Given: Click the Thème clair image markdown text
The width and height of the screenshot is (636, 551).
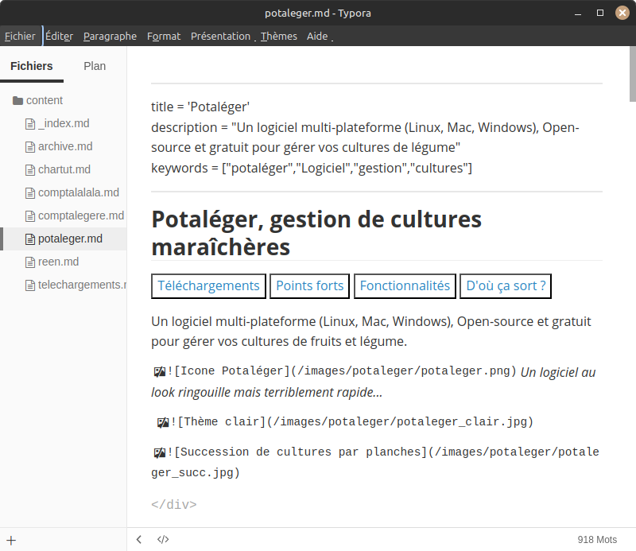Looking at the screenshot, I should click(351, 422).
